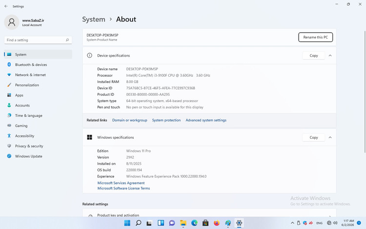
Task: Copy the Windows specifications
Action: (313, 138)
